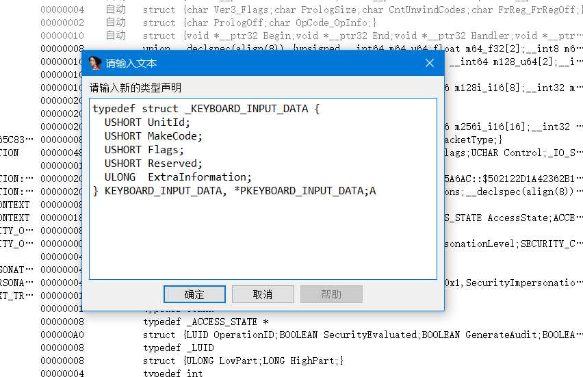Click the '} KEYBOARD_INPUT_DATA, *PKEYBOARD_INPUT_DATA;A' line
This screenshot has height=377, width=583.
pyautogui.click(x=234, y=191)
